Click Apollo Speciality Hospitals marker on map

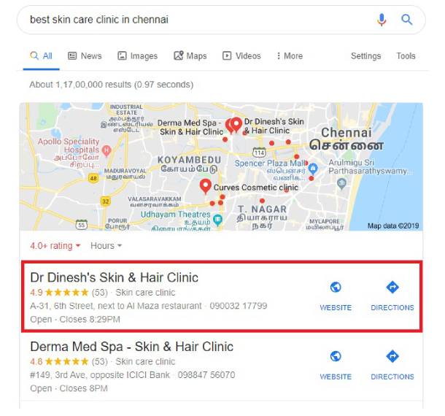click(x=107, y=150)
